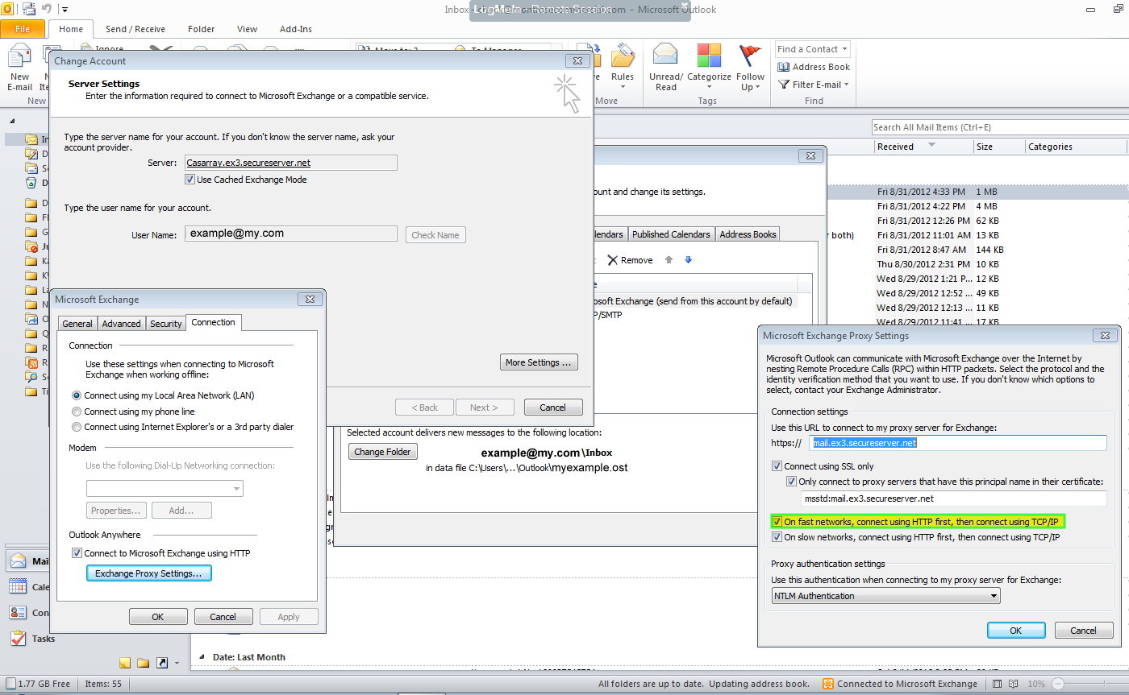1129x695 pixels.
Task: Click the Shortcuts icon at navigation bottom
Action: coord(162,663)
